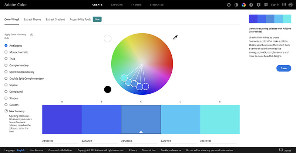Click the New badge next to Accessibility Tools
Image resolution: width=296 pixels, height=153 pixels.
click(97, 20)
